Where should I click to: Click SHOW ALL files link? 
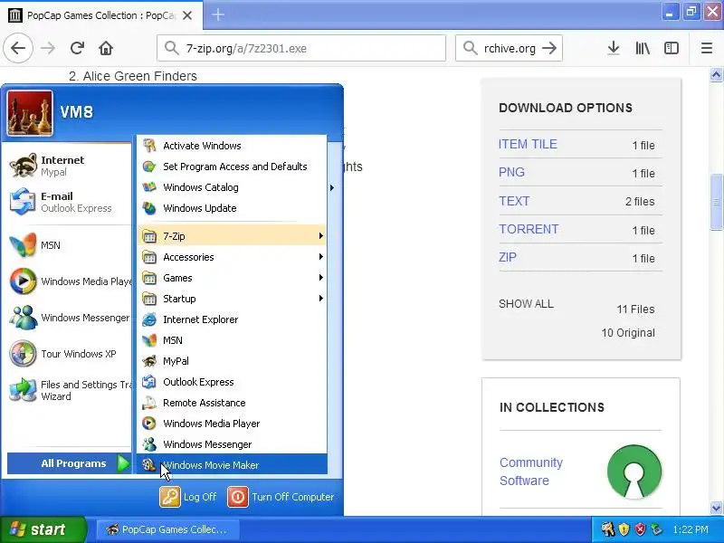point(526,304)
